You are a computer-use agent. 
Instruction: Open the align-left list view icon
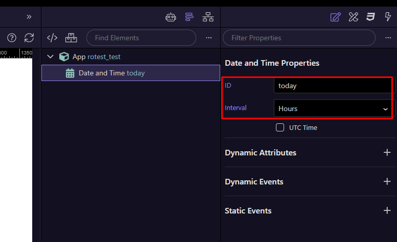click(x=190, y=17)
